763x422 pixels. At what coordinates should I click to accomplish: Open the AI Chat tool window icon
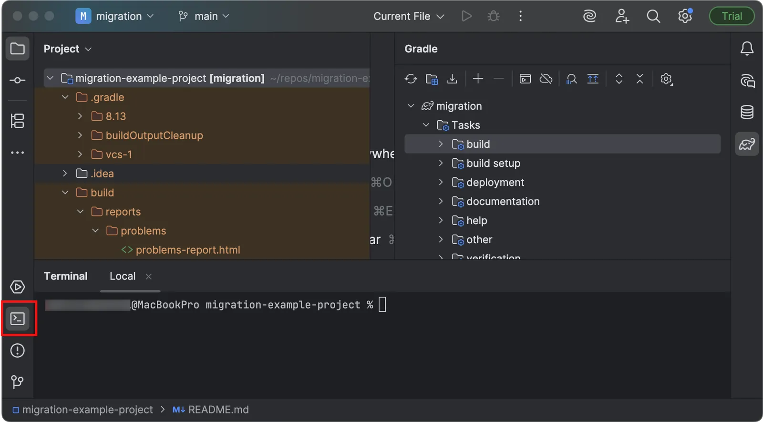747,81
